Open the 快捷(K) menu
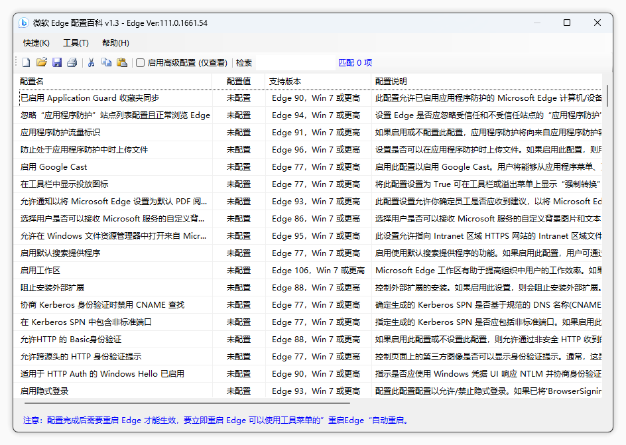This screenshot has height=445, width=626. [x=36, y=43]
